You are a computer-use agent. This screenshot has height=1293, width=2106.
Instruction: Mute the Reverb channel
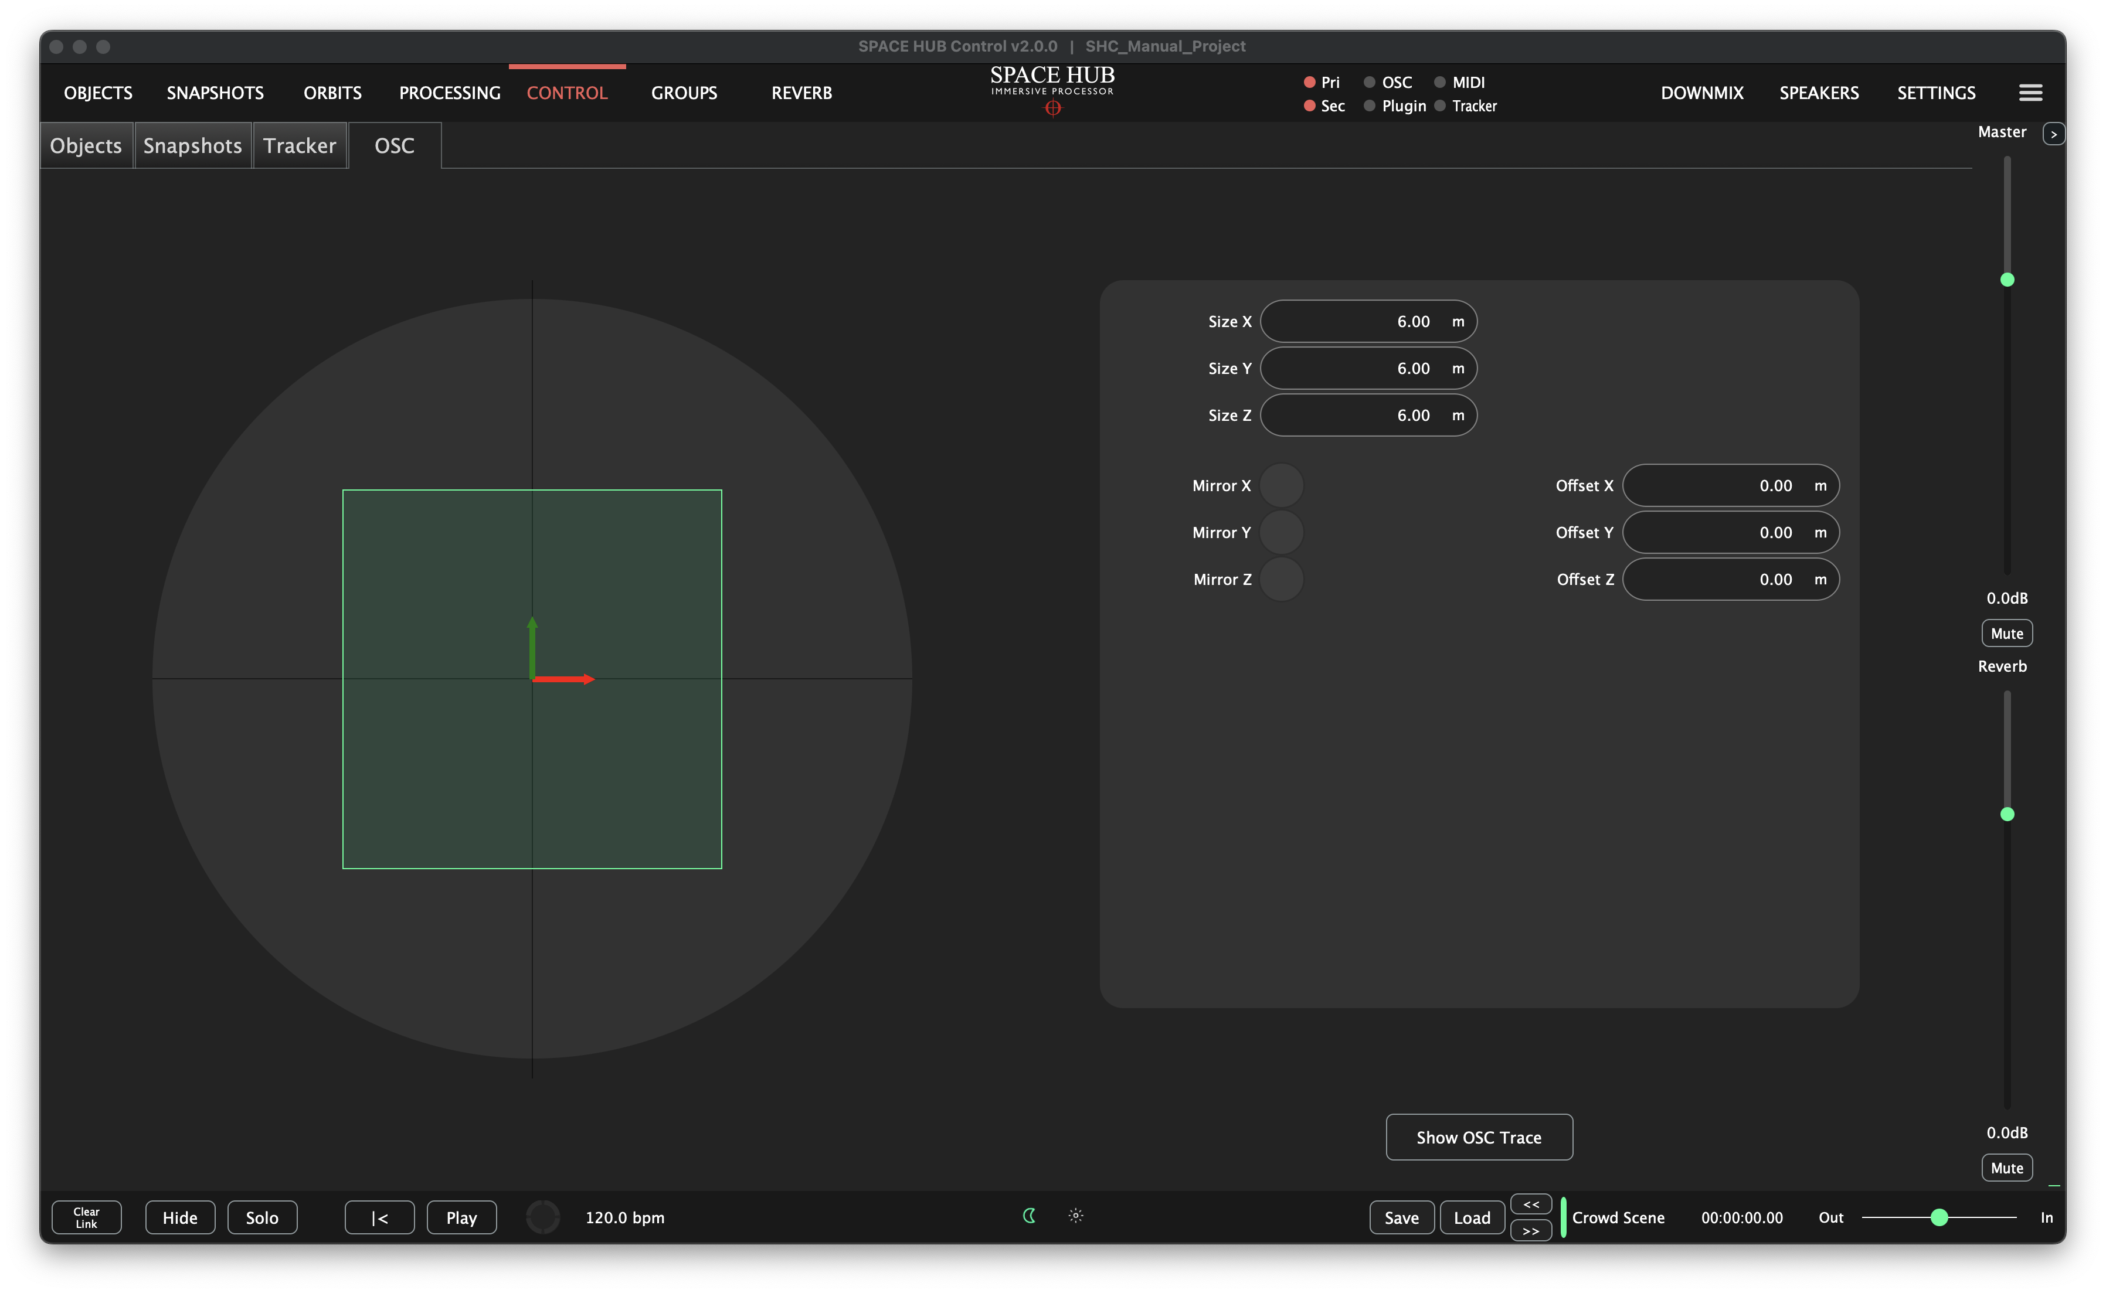[2006, 1168]
